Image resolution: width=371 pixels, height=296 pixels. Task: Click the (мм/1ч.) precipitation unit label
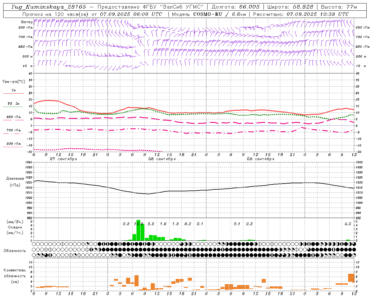15,233
